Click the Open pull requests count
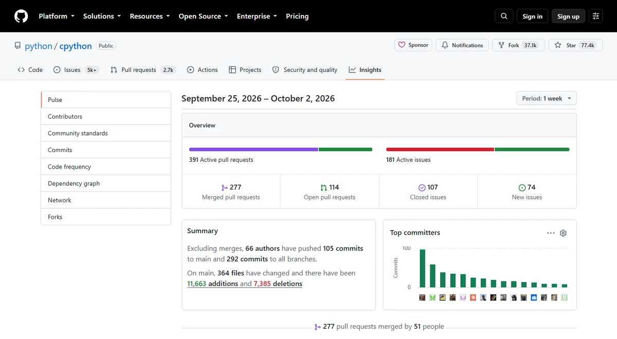 [334, 187]
